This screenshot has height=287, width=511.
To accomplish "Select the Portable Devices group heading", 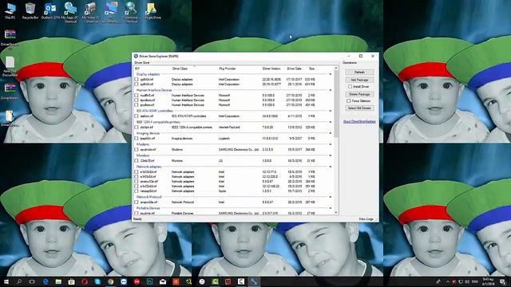I will pyautogui.click(x=148, y=208).
